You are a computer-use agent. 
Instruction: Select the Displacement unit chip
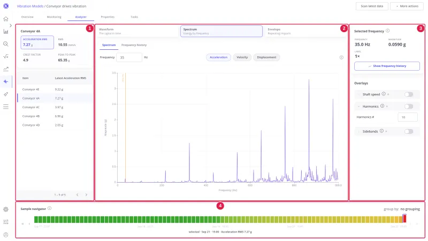(x=266, y=57)
